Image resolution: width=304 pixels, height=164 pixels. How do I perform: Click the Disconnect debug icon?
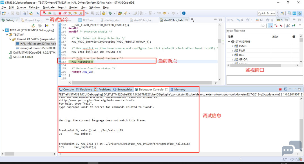pyautogui.click(x=65, y=13)
